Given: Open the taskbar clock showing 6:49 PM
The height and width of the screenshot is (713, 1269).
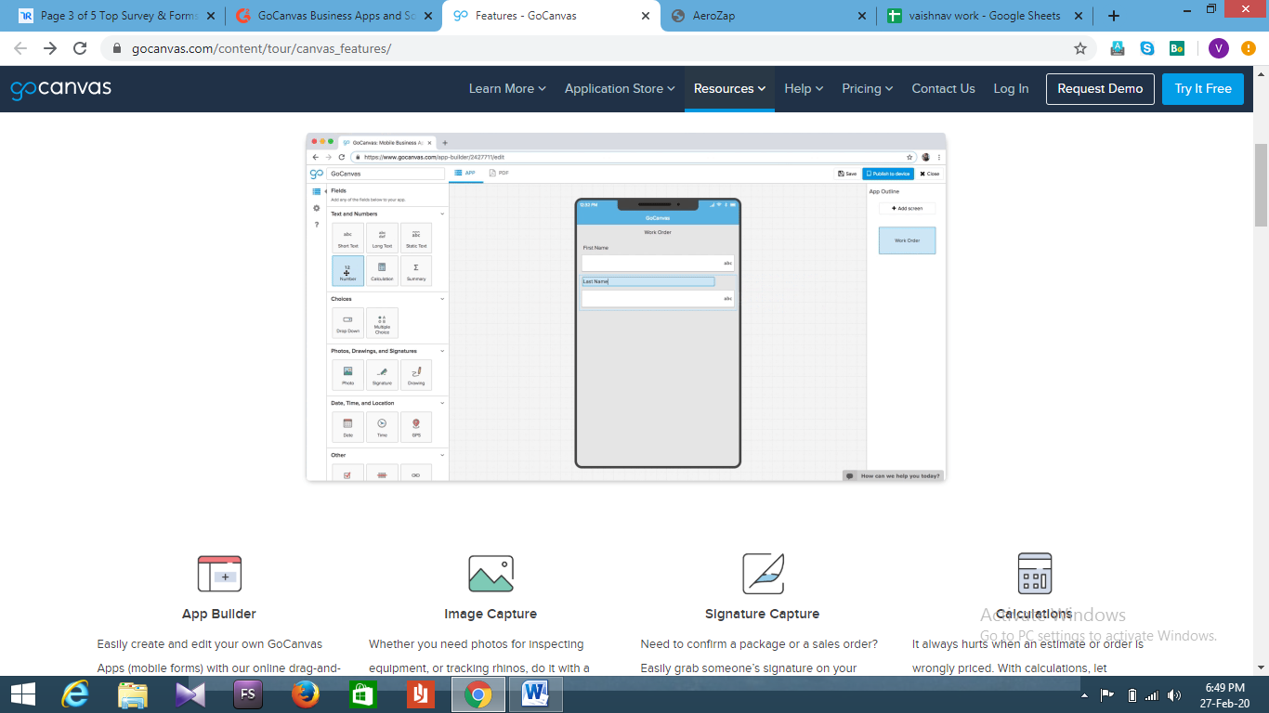Looking at the screenshot, I should coord(1224,695).
